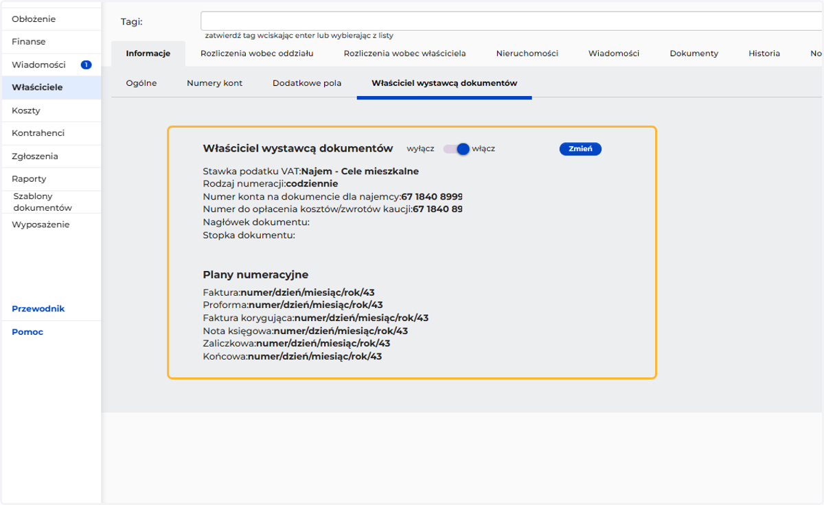
Task: Open Wyposażenie in the sidebar
Action: (41, 225)
